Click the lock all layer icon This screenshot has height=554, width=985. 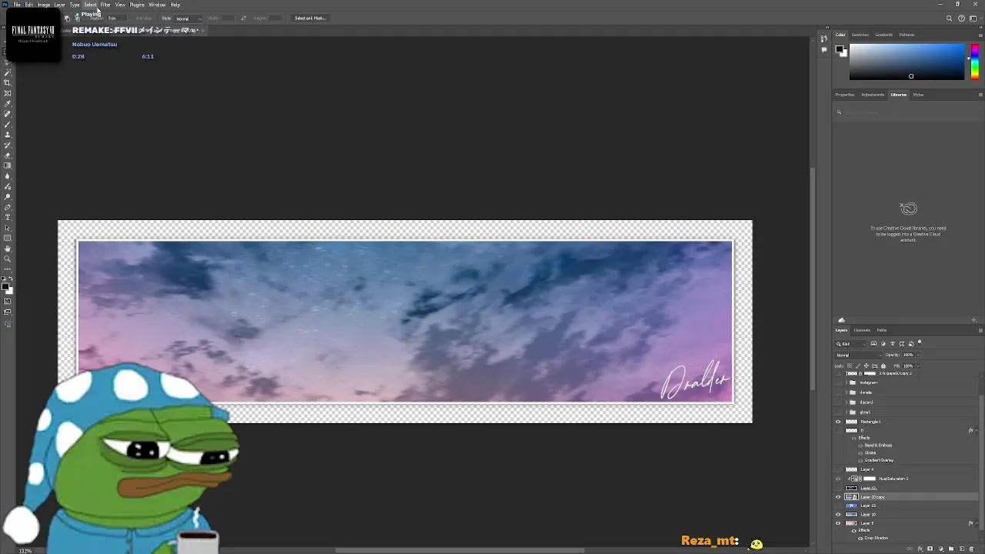pos(883,365)
